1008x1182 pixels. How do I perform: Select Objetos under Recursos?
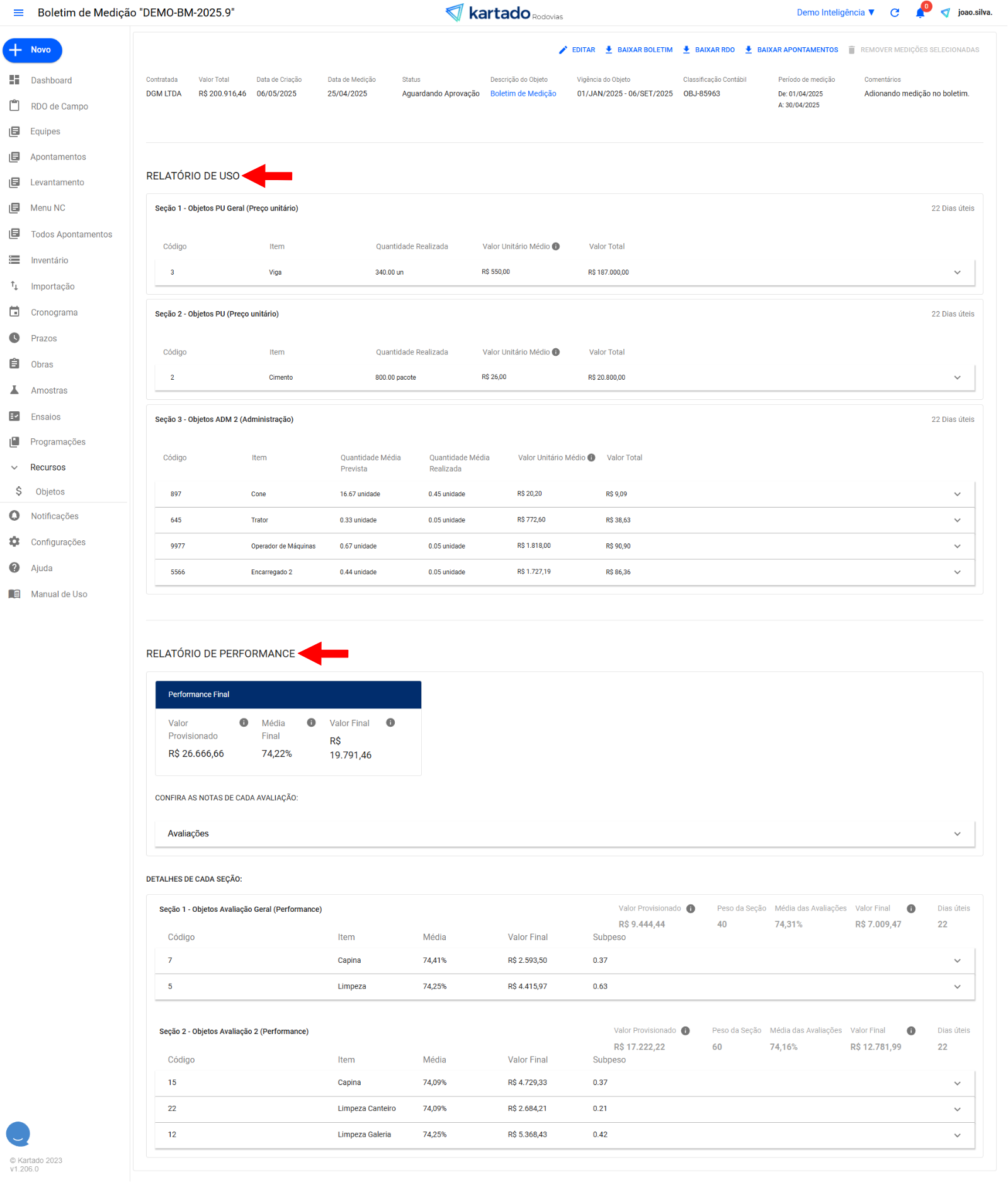point(50,492)
